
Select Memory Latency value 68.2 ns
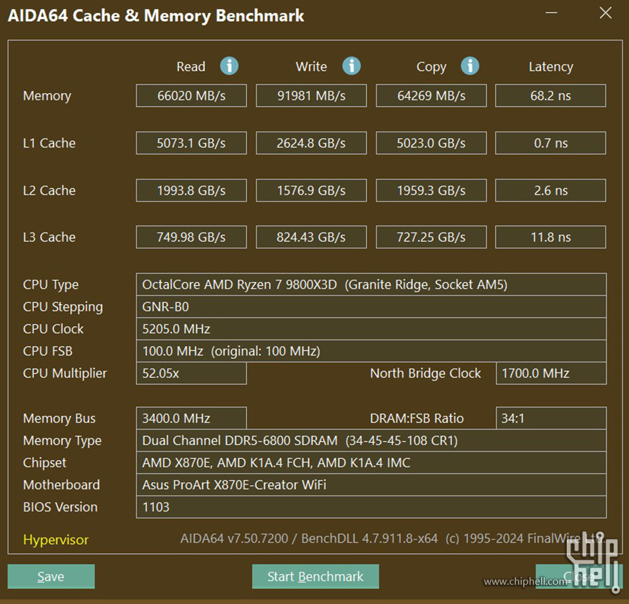[x=551, y=96]
